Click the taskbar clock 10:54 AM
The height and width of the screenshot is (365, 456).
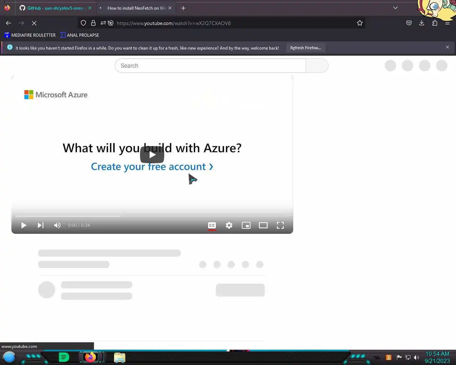(437, 354)
